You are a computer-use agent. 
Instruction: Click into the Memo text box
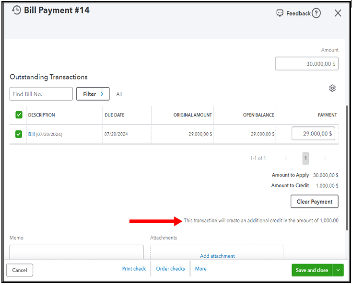76,252
